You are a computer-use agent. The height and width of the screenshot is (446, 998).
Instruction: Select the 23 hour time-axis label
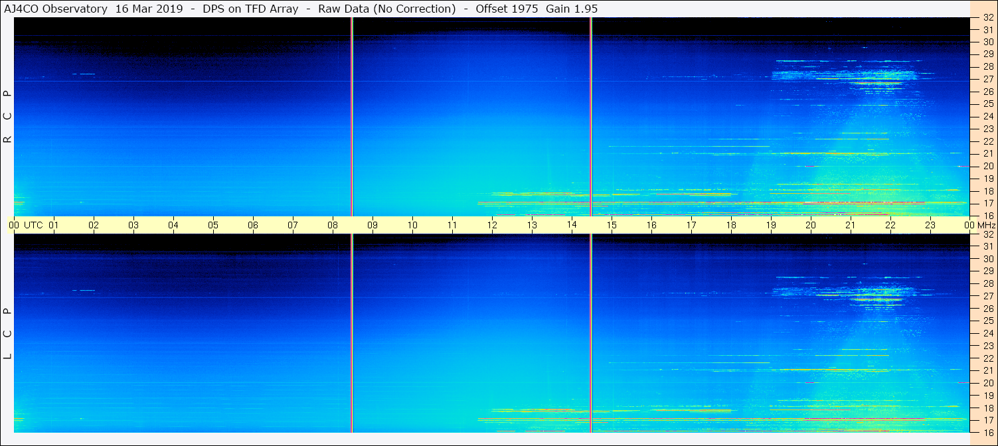pos(930,225)
